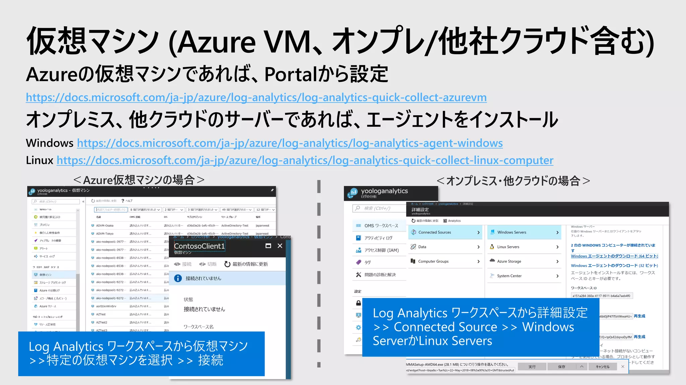This screenshot has height=385, width=686.
Task: Click the star icon of 保存した検索条件
Action: pyautogui.click(x=36, y=233)
